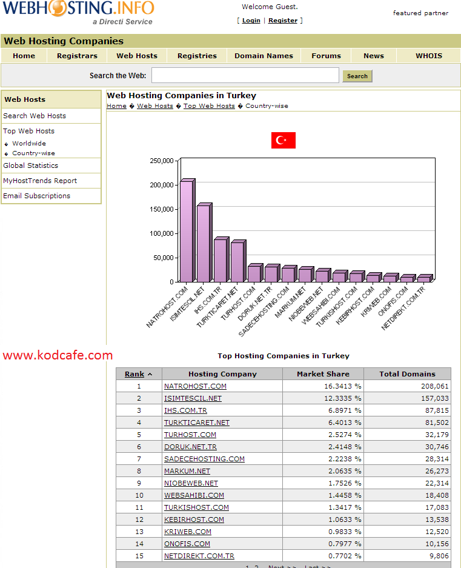Open the Registrars menu tab
Viewport: 461px width, 568px height.
(77, 56)
